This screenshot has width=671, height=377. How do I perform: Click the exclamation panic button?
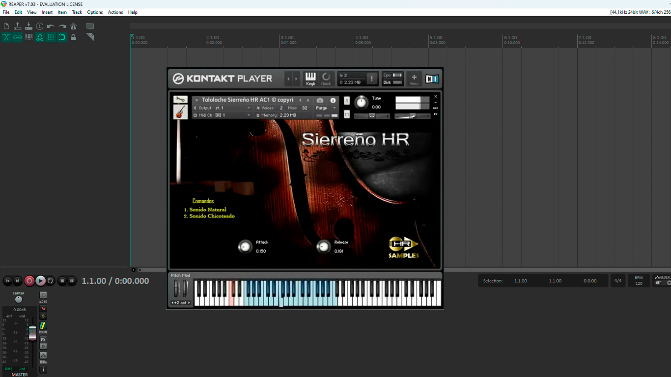pos(372,79)
